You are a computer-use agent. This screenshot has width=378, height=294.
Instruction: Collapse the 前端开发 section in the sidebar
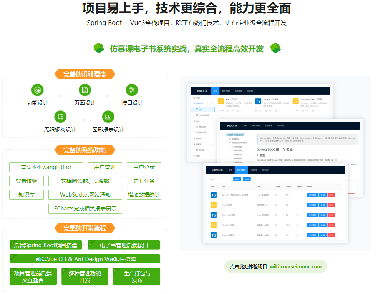212,104
